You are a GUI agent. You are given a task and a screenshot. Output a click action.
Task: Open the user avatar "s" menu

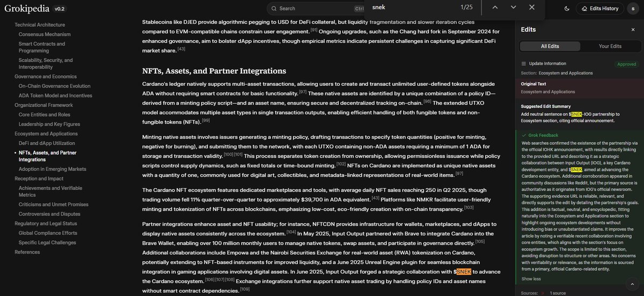[634, 9]
